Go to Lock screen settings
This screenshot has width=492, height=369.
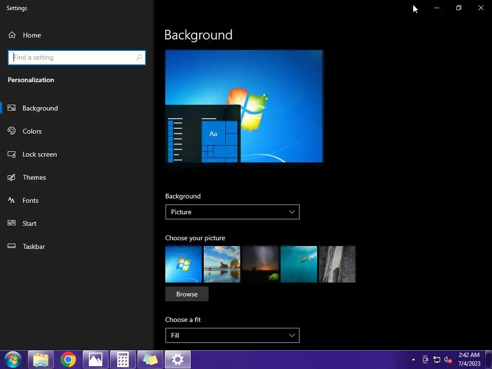click(39, 154)
